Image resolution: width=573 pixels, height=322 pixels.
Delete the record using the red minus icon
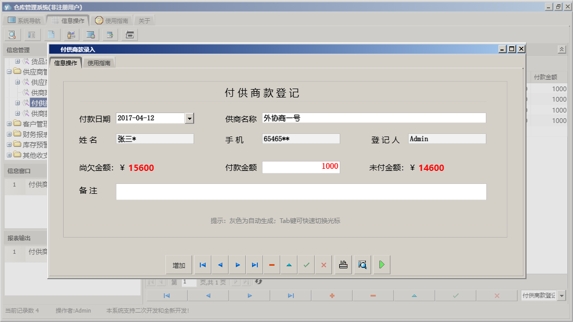tap(271, 265)
